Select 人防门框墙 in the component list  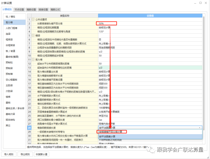[14, 28]
